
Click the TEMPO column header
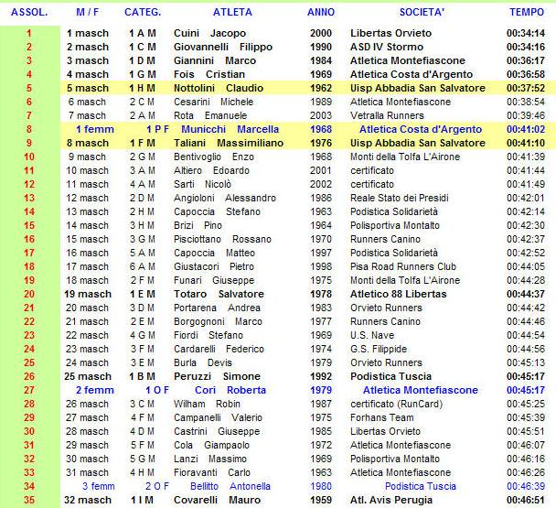point(527,12)
